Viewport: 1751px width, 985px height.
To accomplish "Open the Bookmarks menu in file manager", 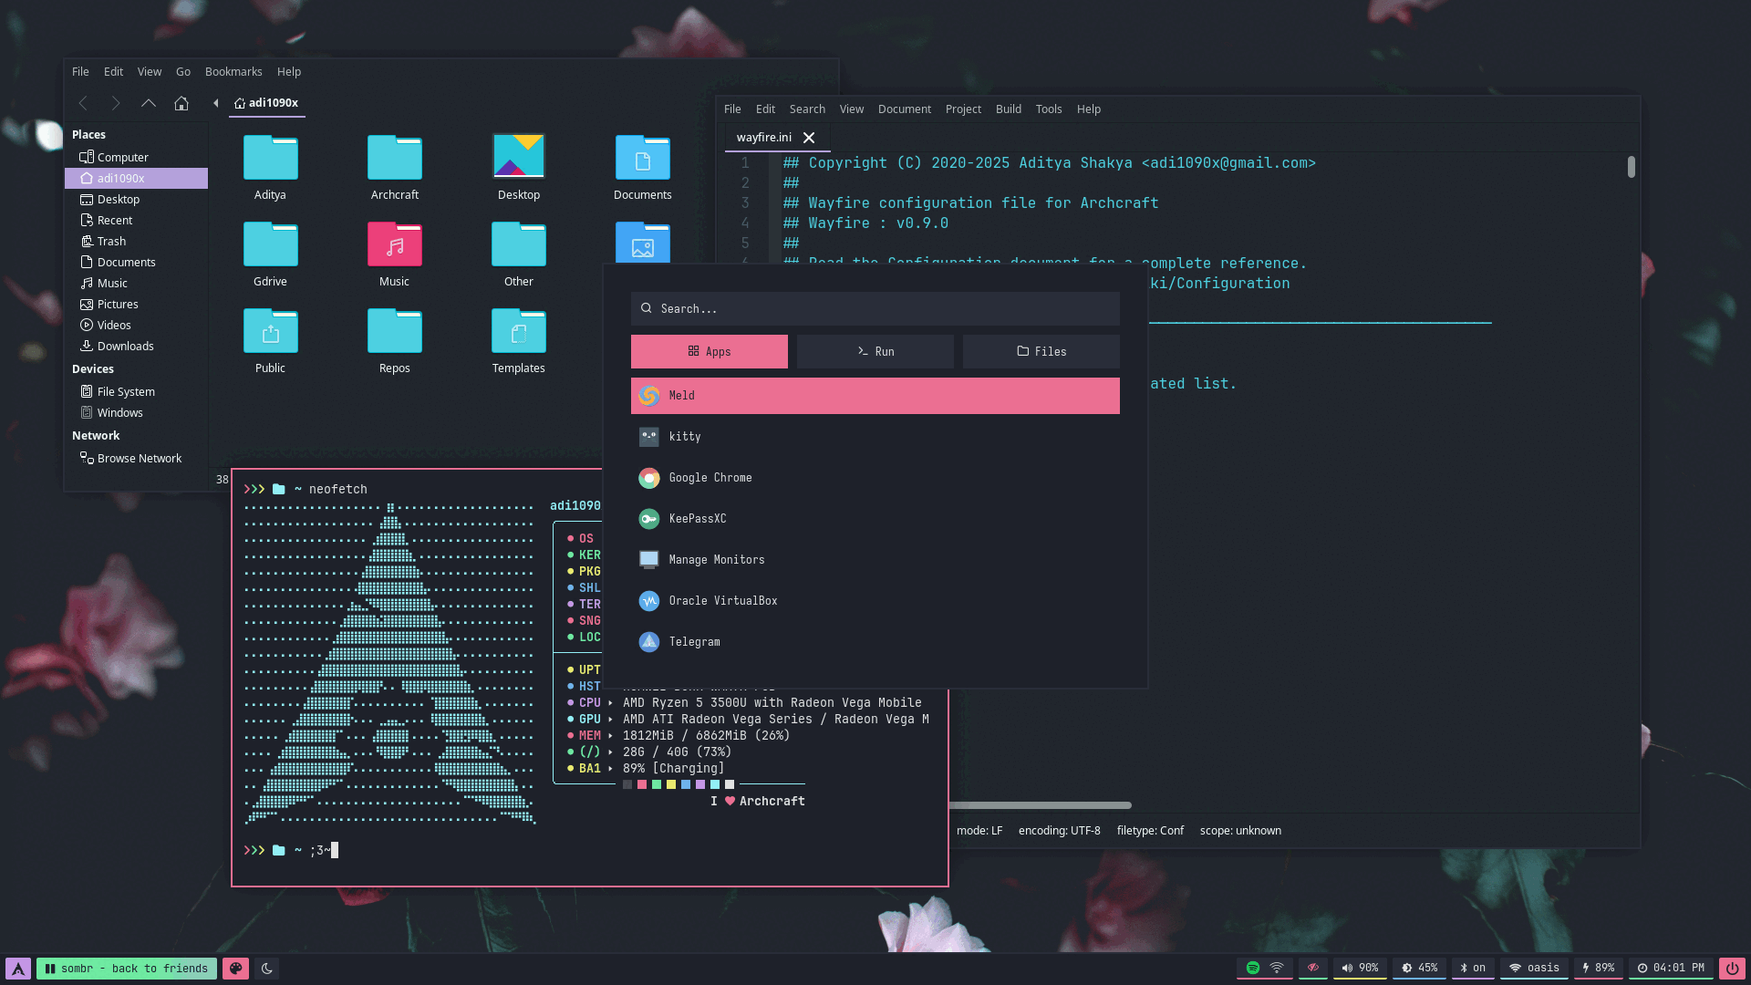I will 233,72.
